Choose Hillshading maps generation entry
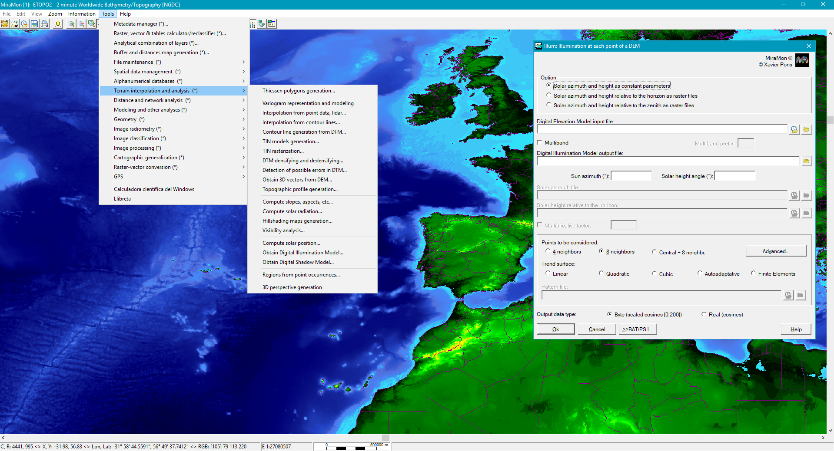The height and width of the screenshot is (451, 834). click(312, 221)
